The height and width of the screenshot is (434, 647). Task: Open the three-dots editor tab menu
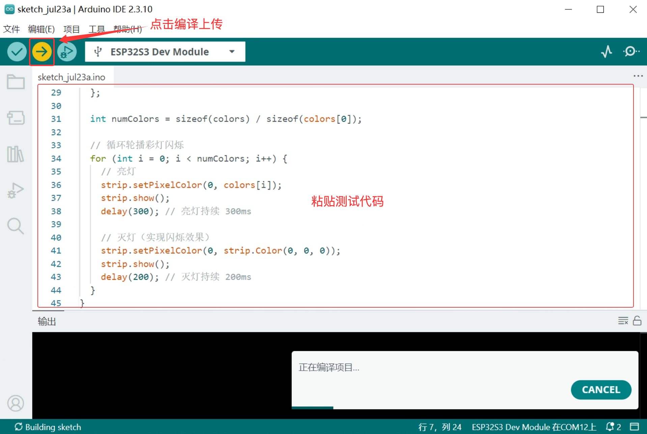pyautogui.click(x=638, y=76)
